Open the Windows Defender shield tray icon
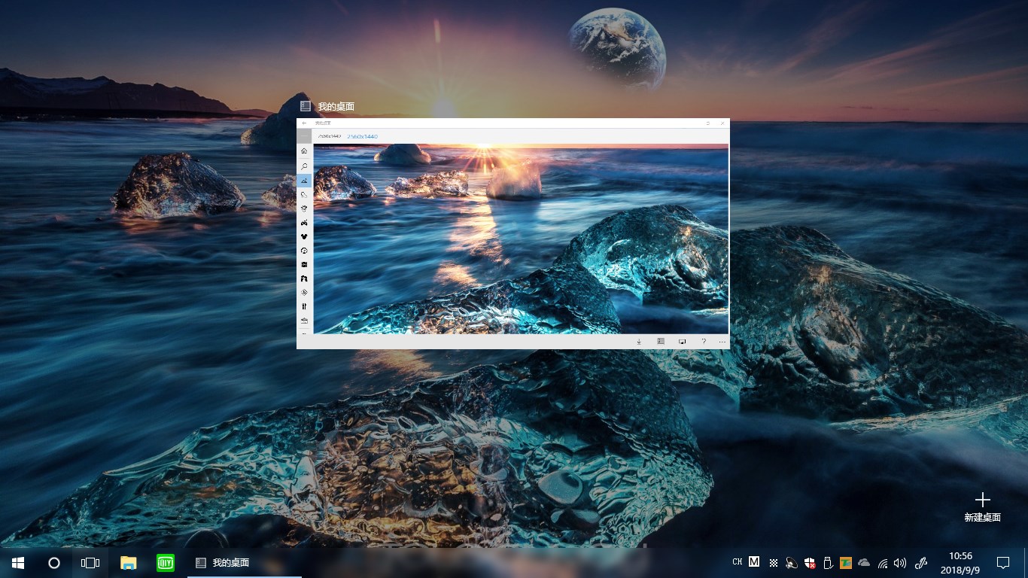The image size is (1028, 578). tap(810, 562)
